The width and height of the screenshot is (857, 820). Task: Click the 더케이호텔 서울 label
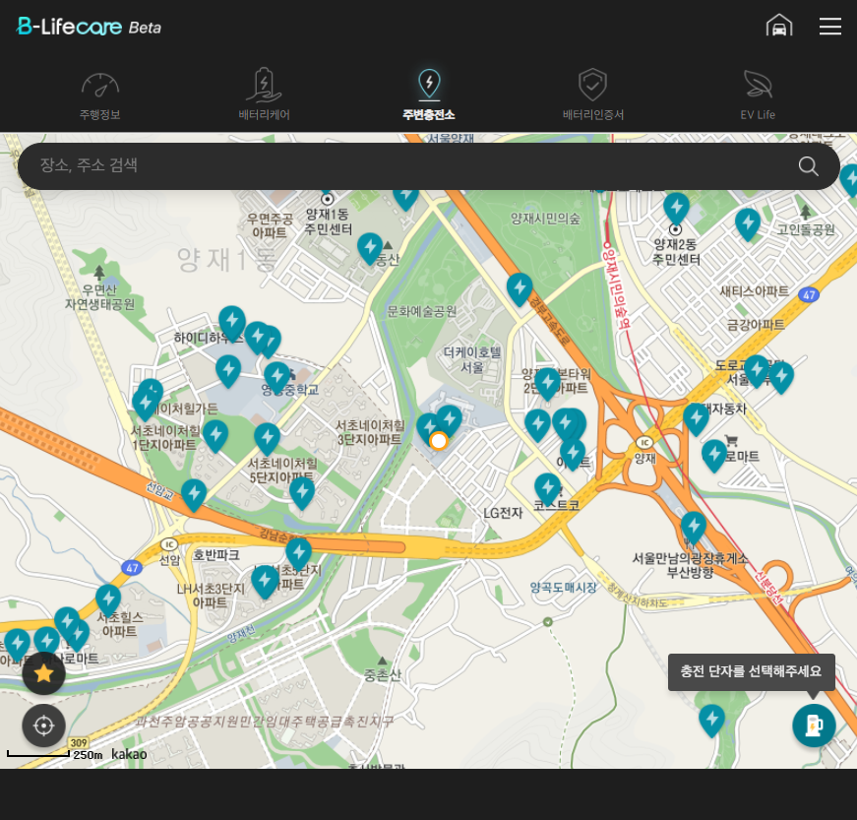coord(472,359)
